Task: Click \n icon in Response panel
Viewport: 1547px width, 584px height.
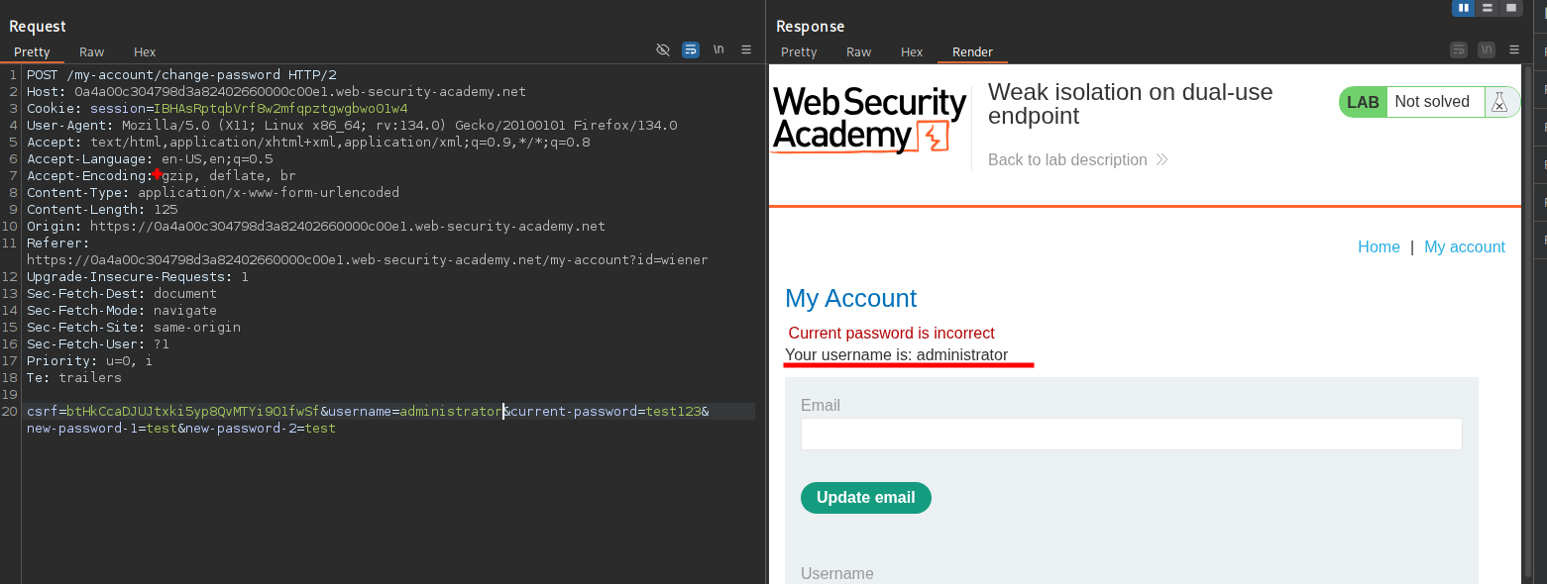Action: (x=1486, y=49)
